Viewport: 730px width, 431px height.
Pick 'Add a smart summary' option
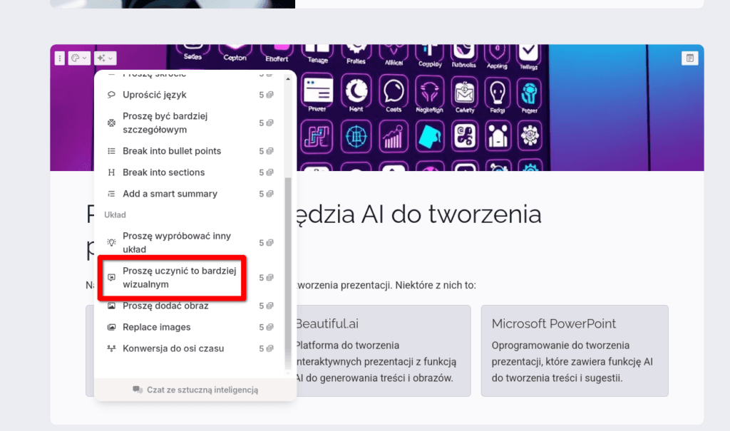click(x=190, y=194)
